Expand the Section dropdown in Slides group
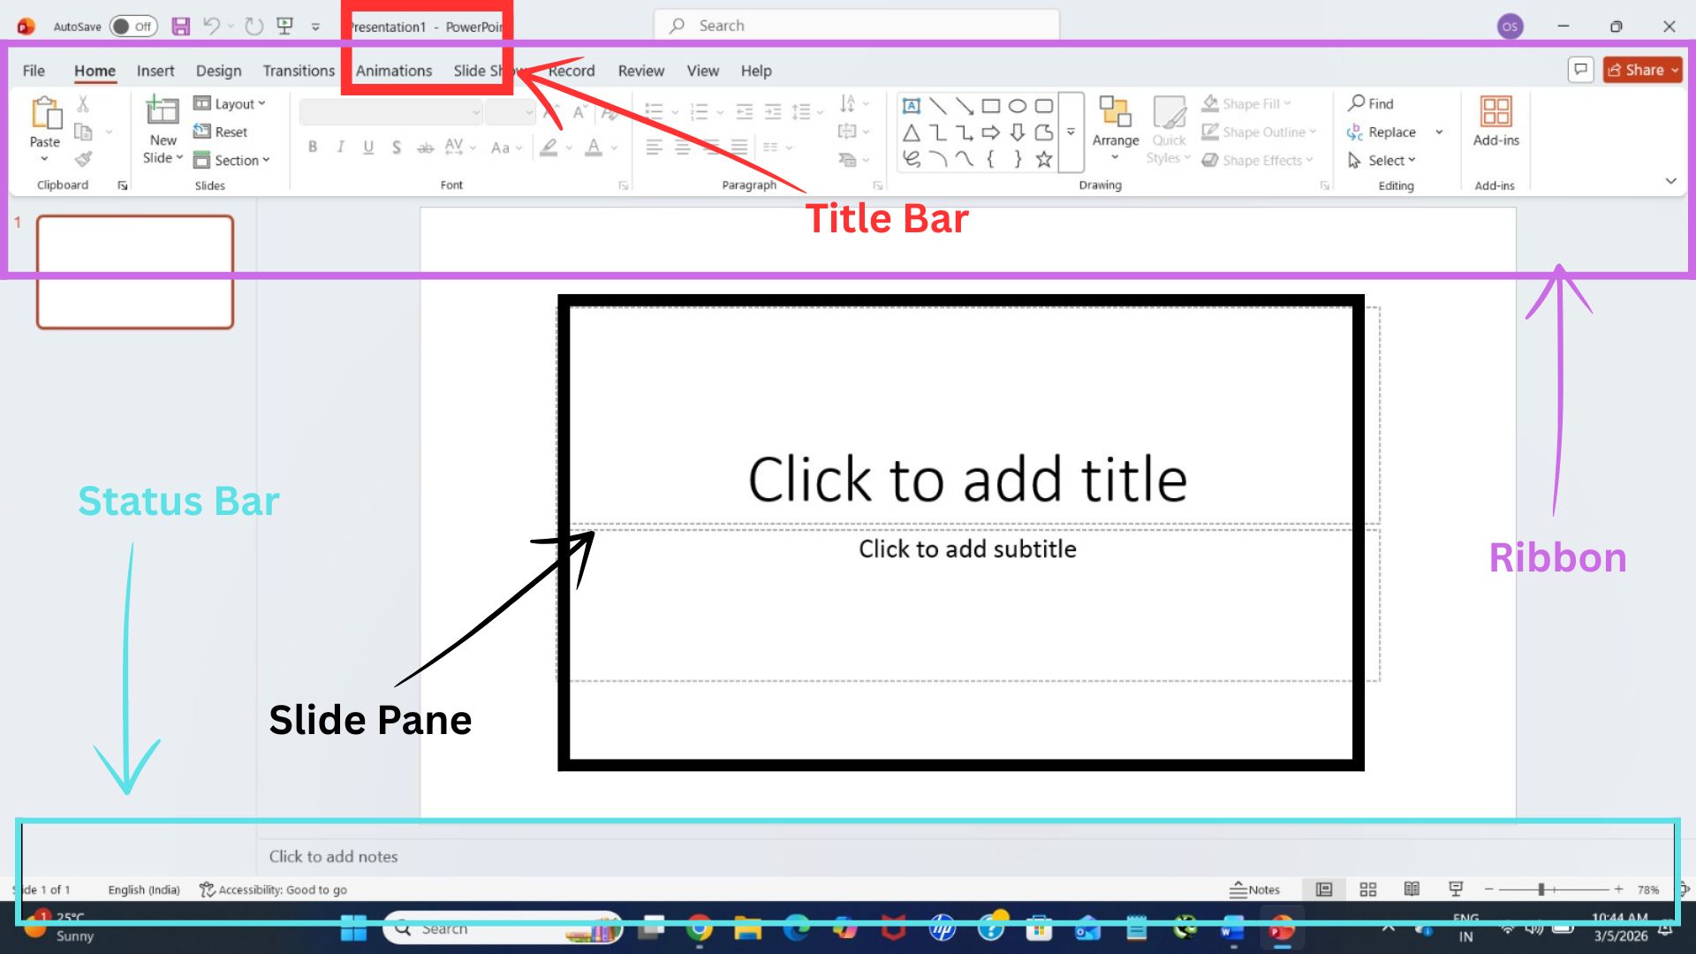This screenshot has width=1696, height=954. [233, 160]
